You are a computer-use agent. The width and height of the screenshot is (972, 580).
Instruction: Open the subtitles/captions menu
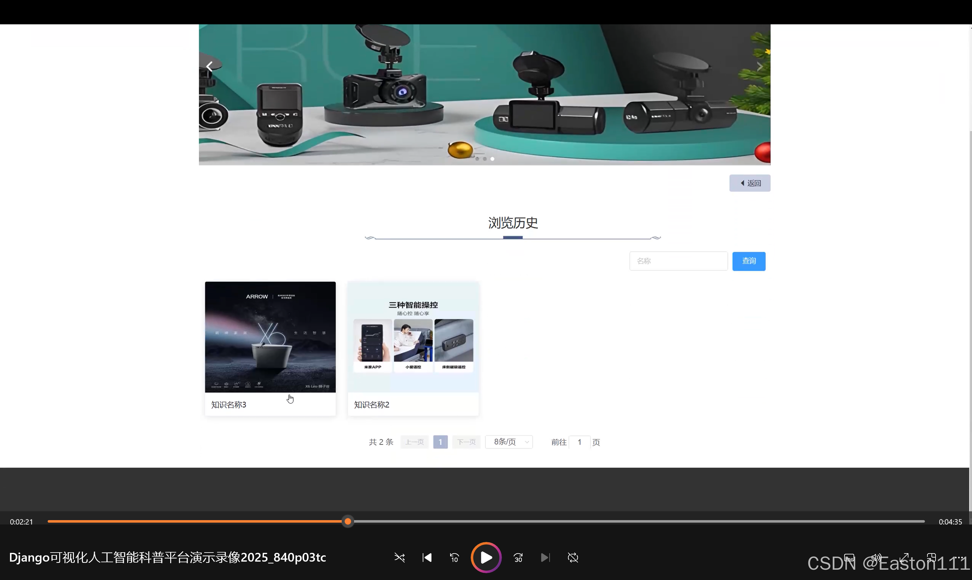point(849,558)
